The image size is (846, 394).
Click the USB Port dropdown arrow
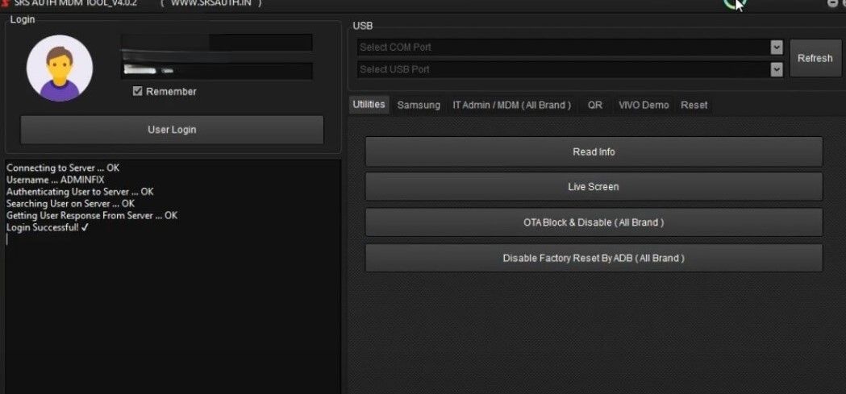[777, 69]
